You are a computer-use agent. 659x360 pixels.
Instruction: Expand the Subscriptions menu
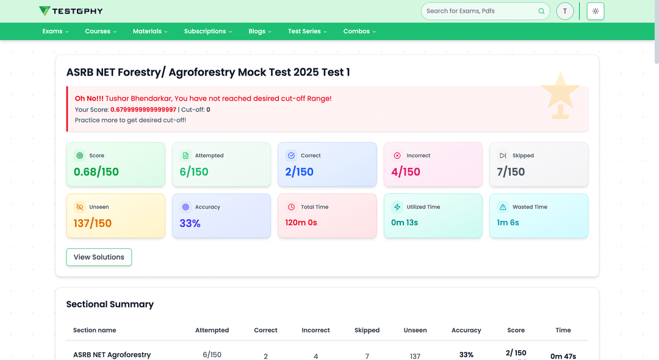208,32
